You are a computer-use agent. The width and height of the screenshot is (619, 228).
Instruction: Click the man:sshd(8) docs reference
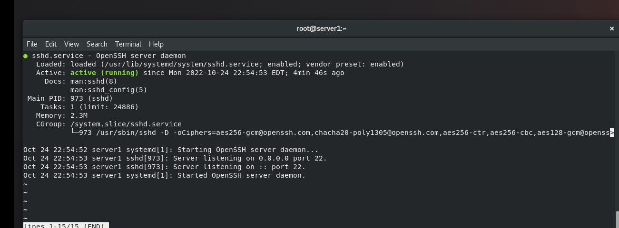pos(94,81)
